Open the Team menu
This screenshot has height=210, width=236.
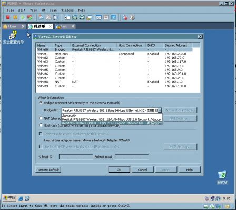click(53, 10)
